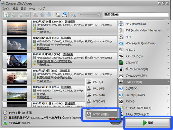Open 詳細編集 for the 2013年5月31日 clip

[70, 103]
